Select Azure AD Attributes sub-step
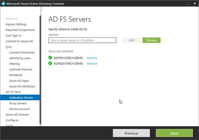Screen dimensions: 199x140 tap(22, 86)
